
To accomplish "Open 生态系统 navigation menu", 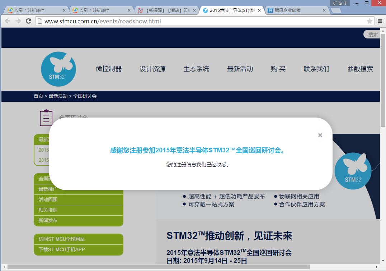I will (x=196, y=69).
